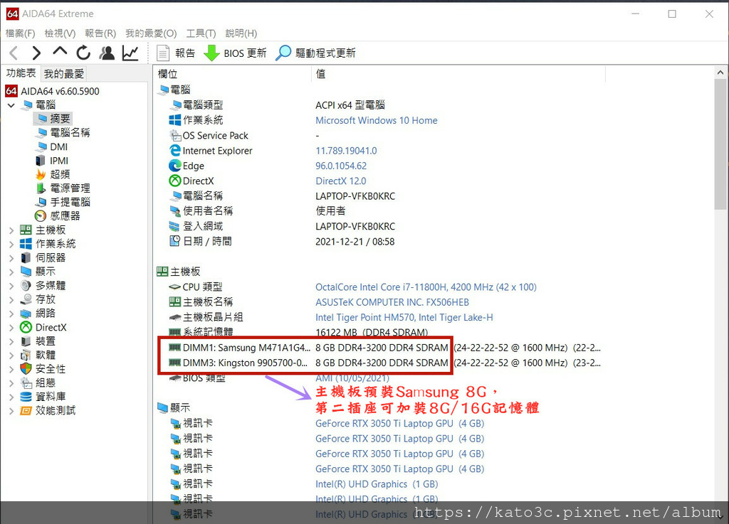
Task: Collapse the 電腦 tree node
Action: pos(11,105)
